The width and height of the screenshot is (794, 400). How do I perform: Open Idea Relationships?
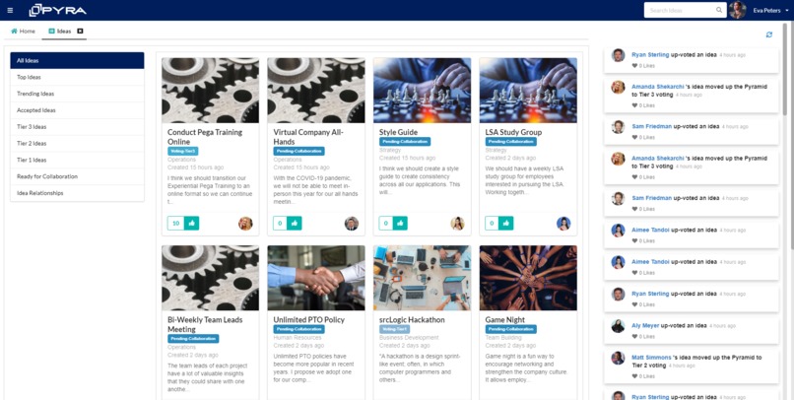(77, 193)
